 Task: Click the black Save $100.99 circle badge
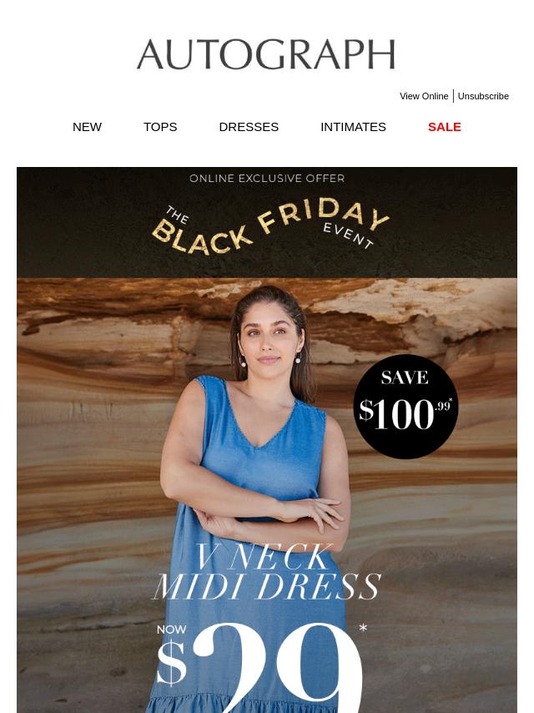[406, 406]
